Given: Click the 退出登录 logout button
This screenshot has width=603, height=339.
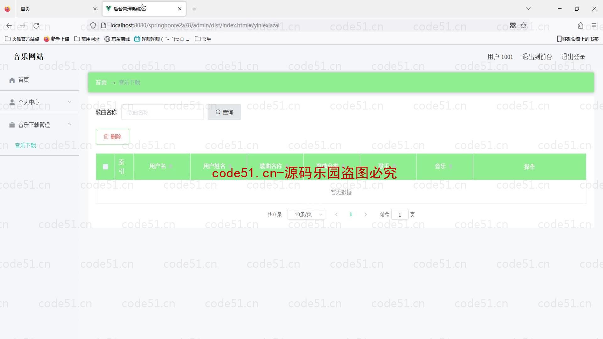Looking at the screenshot, I should click(573, 56).
